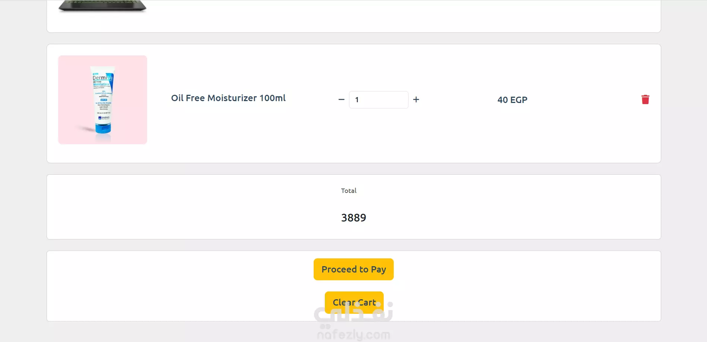This screenshot has height=342, width=707.
Task: Click the 40 EGP price text
Action: click(512, 100)
